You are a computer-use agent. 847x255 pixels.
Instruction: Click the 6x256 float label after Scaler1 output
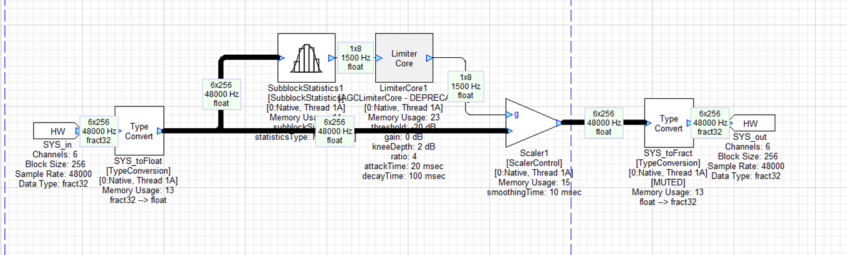click(x=603, y=123)
